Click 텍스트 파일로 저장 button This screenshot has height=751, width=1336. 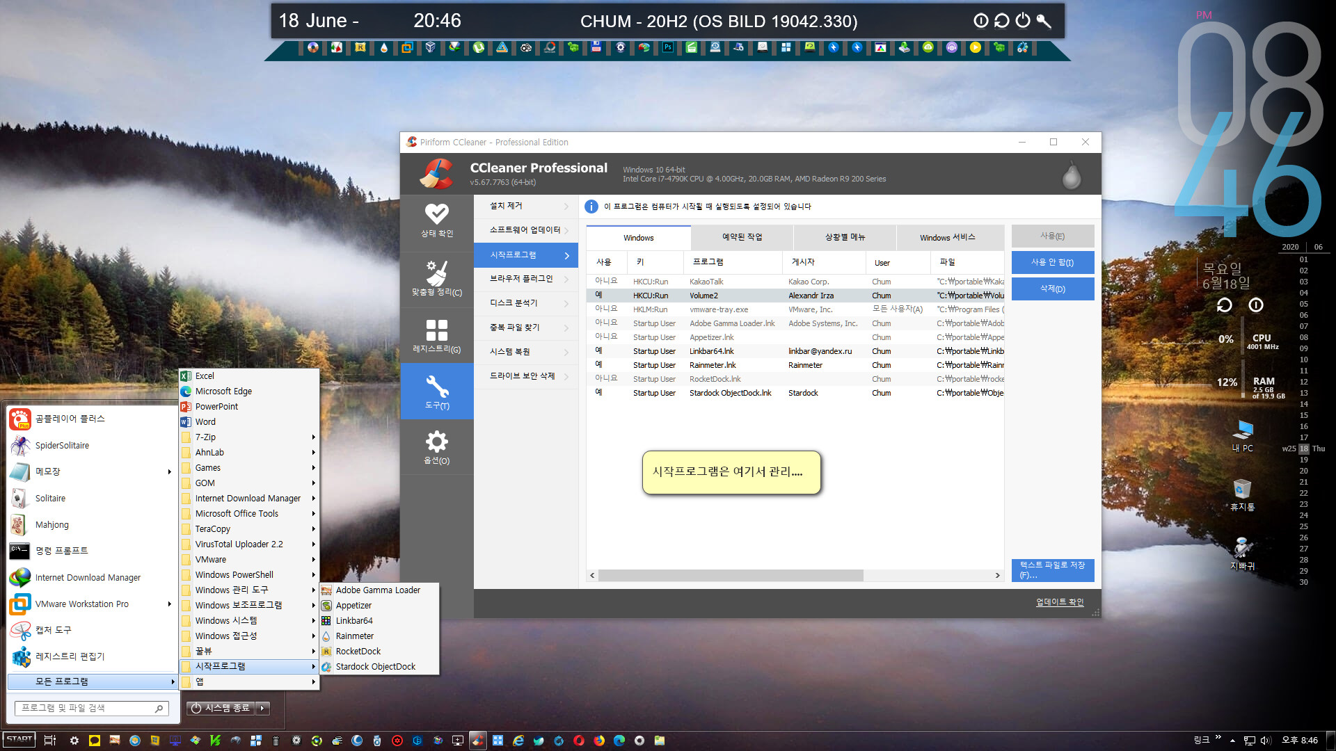pos(1053,570)
